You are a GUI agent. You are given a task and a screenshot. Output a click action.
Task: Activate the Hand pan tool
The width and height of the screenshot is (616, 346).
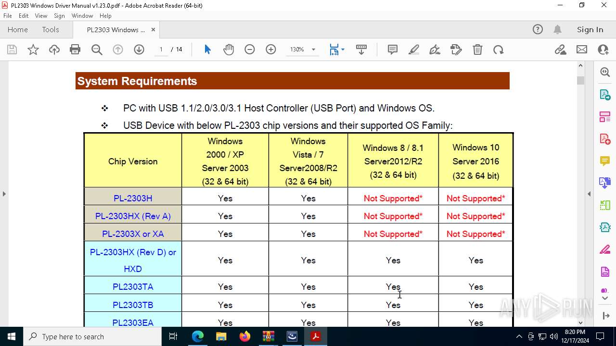[229, 49]
